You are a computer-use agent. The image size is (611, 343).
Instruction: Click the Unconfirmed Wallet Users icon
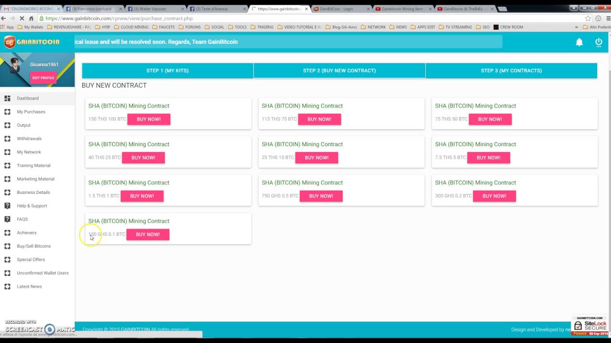pos(7,273)
